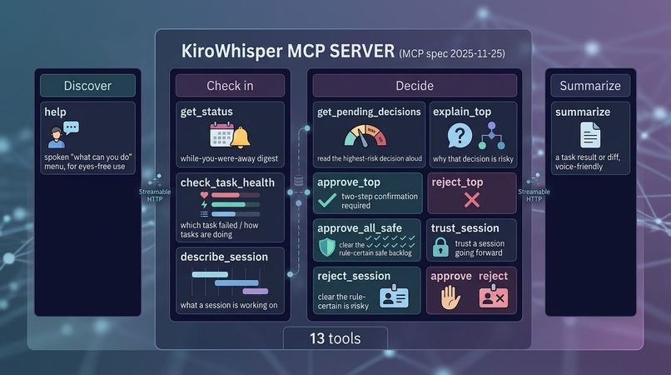The height and width of the screenshot is (375, 671).
Task: Click the left Streamable HTTP connector icon
Action: click(155, 179)
